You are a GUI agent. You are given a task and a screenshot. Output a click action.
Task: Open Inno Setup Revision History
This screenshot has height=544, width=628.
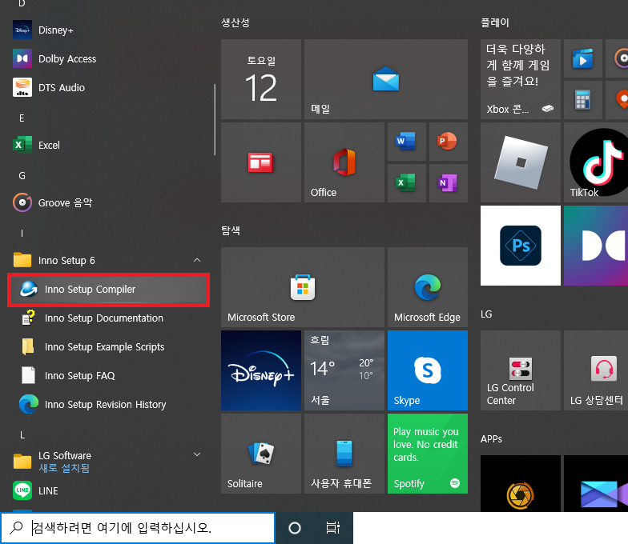click(108, 405)
